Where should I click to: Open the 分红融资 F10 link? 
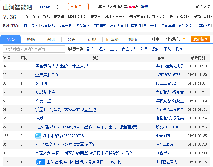pos(185,26)
